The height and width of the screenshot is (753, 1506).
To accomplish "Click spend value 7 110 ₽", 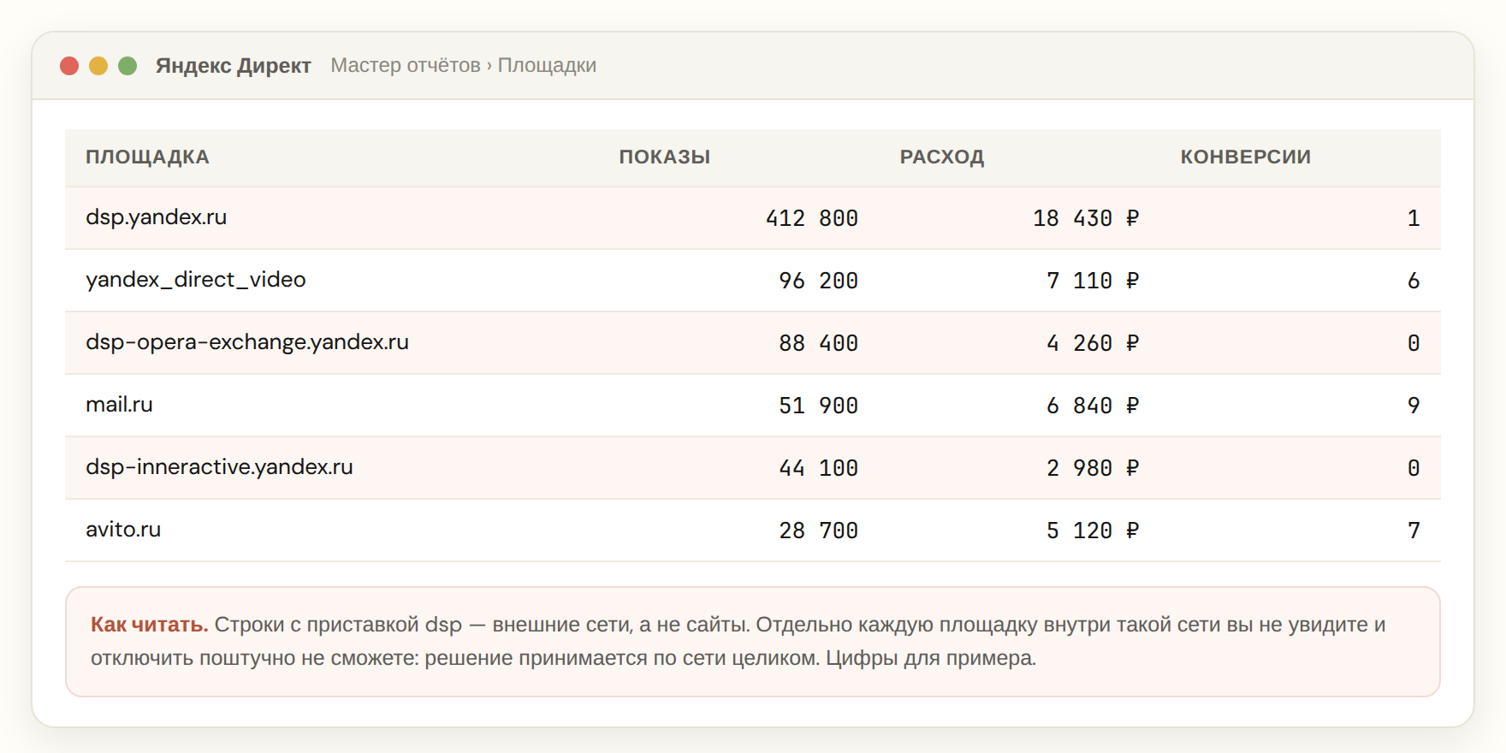I will (1093, 281).
